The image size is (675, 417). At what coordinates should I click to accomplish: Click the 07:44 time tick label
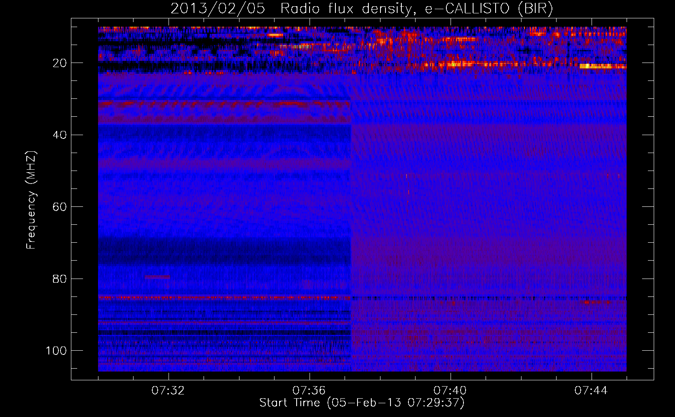tap(591, 391)
